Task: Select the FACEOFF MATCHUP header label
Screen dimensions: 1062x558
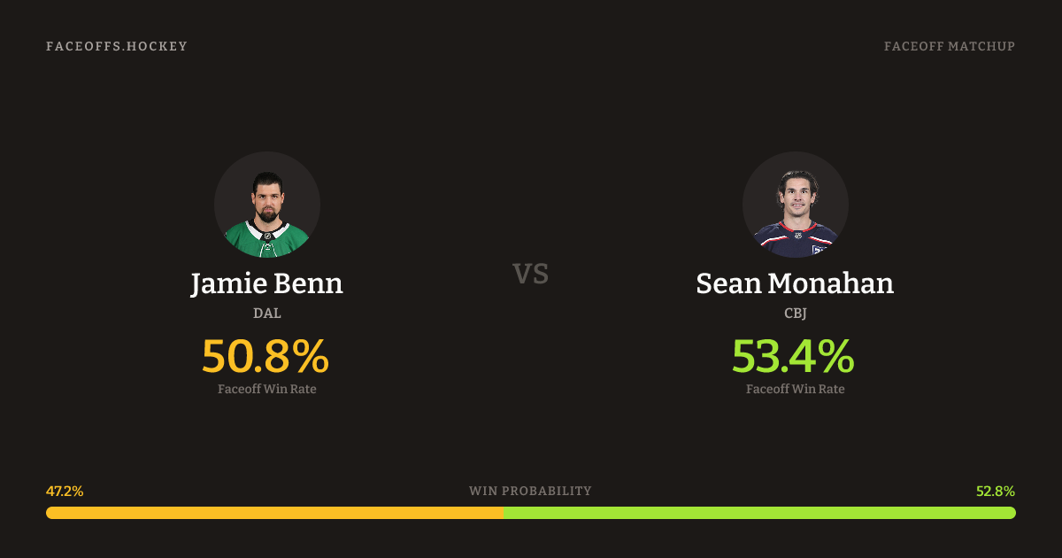Action: point(949,46)
